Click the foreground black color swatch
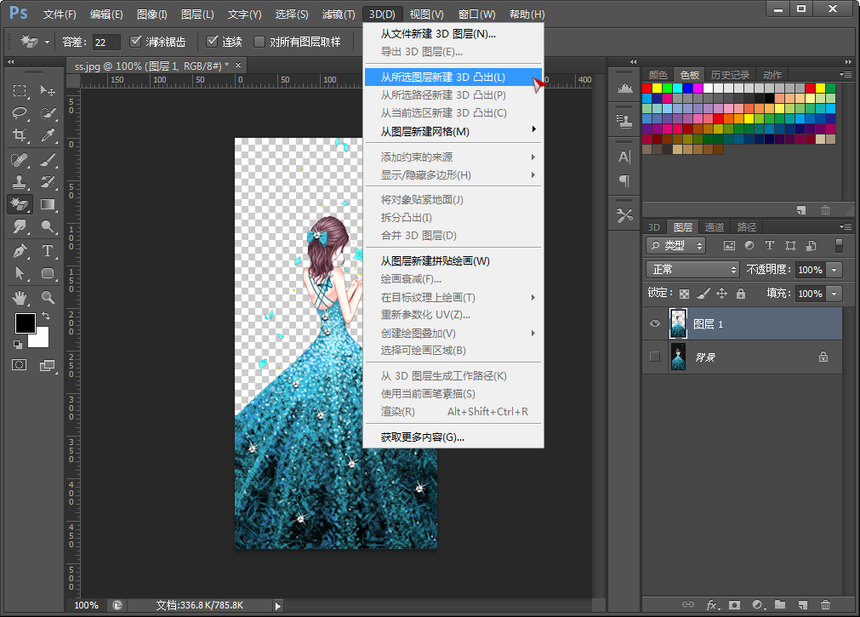The width and height of the screenshot is (860, 617). (25, 323)
